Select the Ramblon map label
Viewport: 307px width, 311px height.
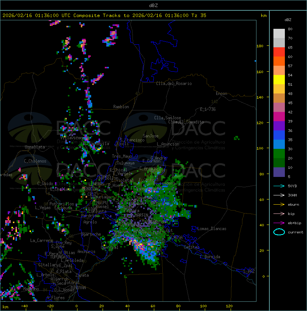[121, 107]
